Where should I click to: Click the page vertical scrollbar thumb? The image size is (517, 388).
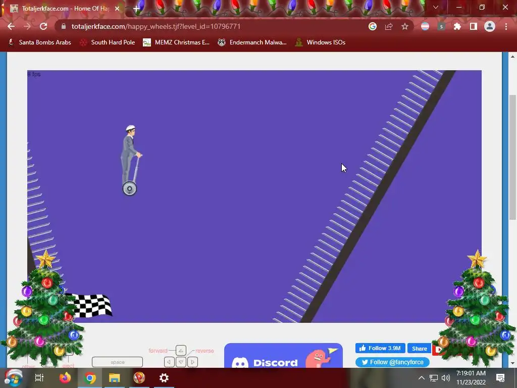pyautogui.click(x=512, y=157)
